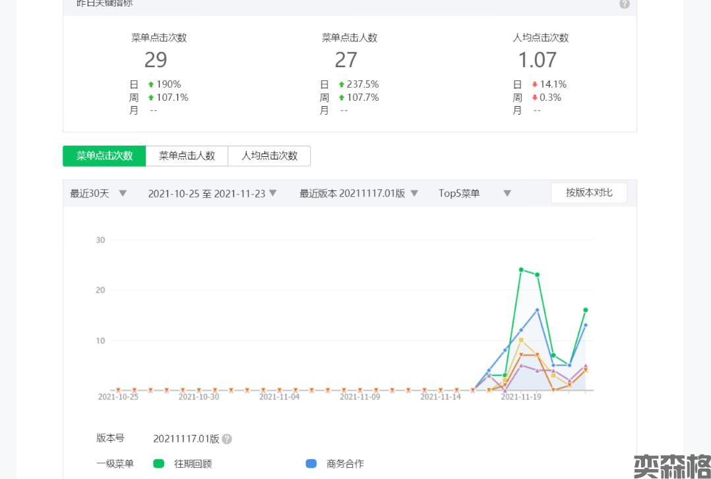Click red down arrow beside 14.1%

click(x=534, y=84)
